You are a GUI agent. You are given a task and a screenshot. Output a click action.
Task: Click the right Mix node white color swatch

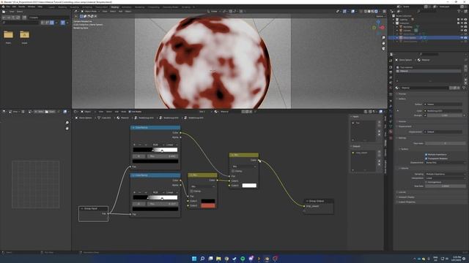[x=249, y=186]
